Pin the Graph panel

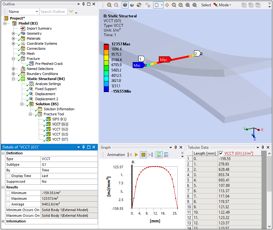[175, 147]
